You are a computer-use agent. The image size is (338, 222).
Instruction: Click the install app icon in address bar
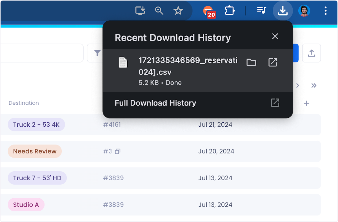[x=140, y=11]
